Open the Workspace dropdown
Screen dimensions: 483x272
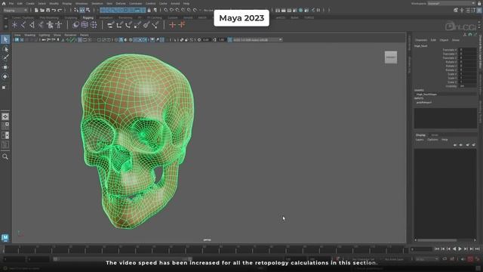tap(451, 3)
